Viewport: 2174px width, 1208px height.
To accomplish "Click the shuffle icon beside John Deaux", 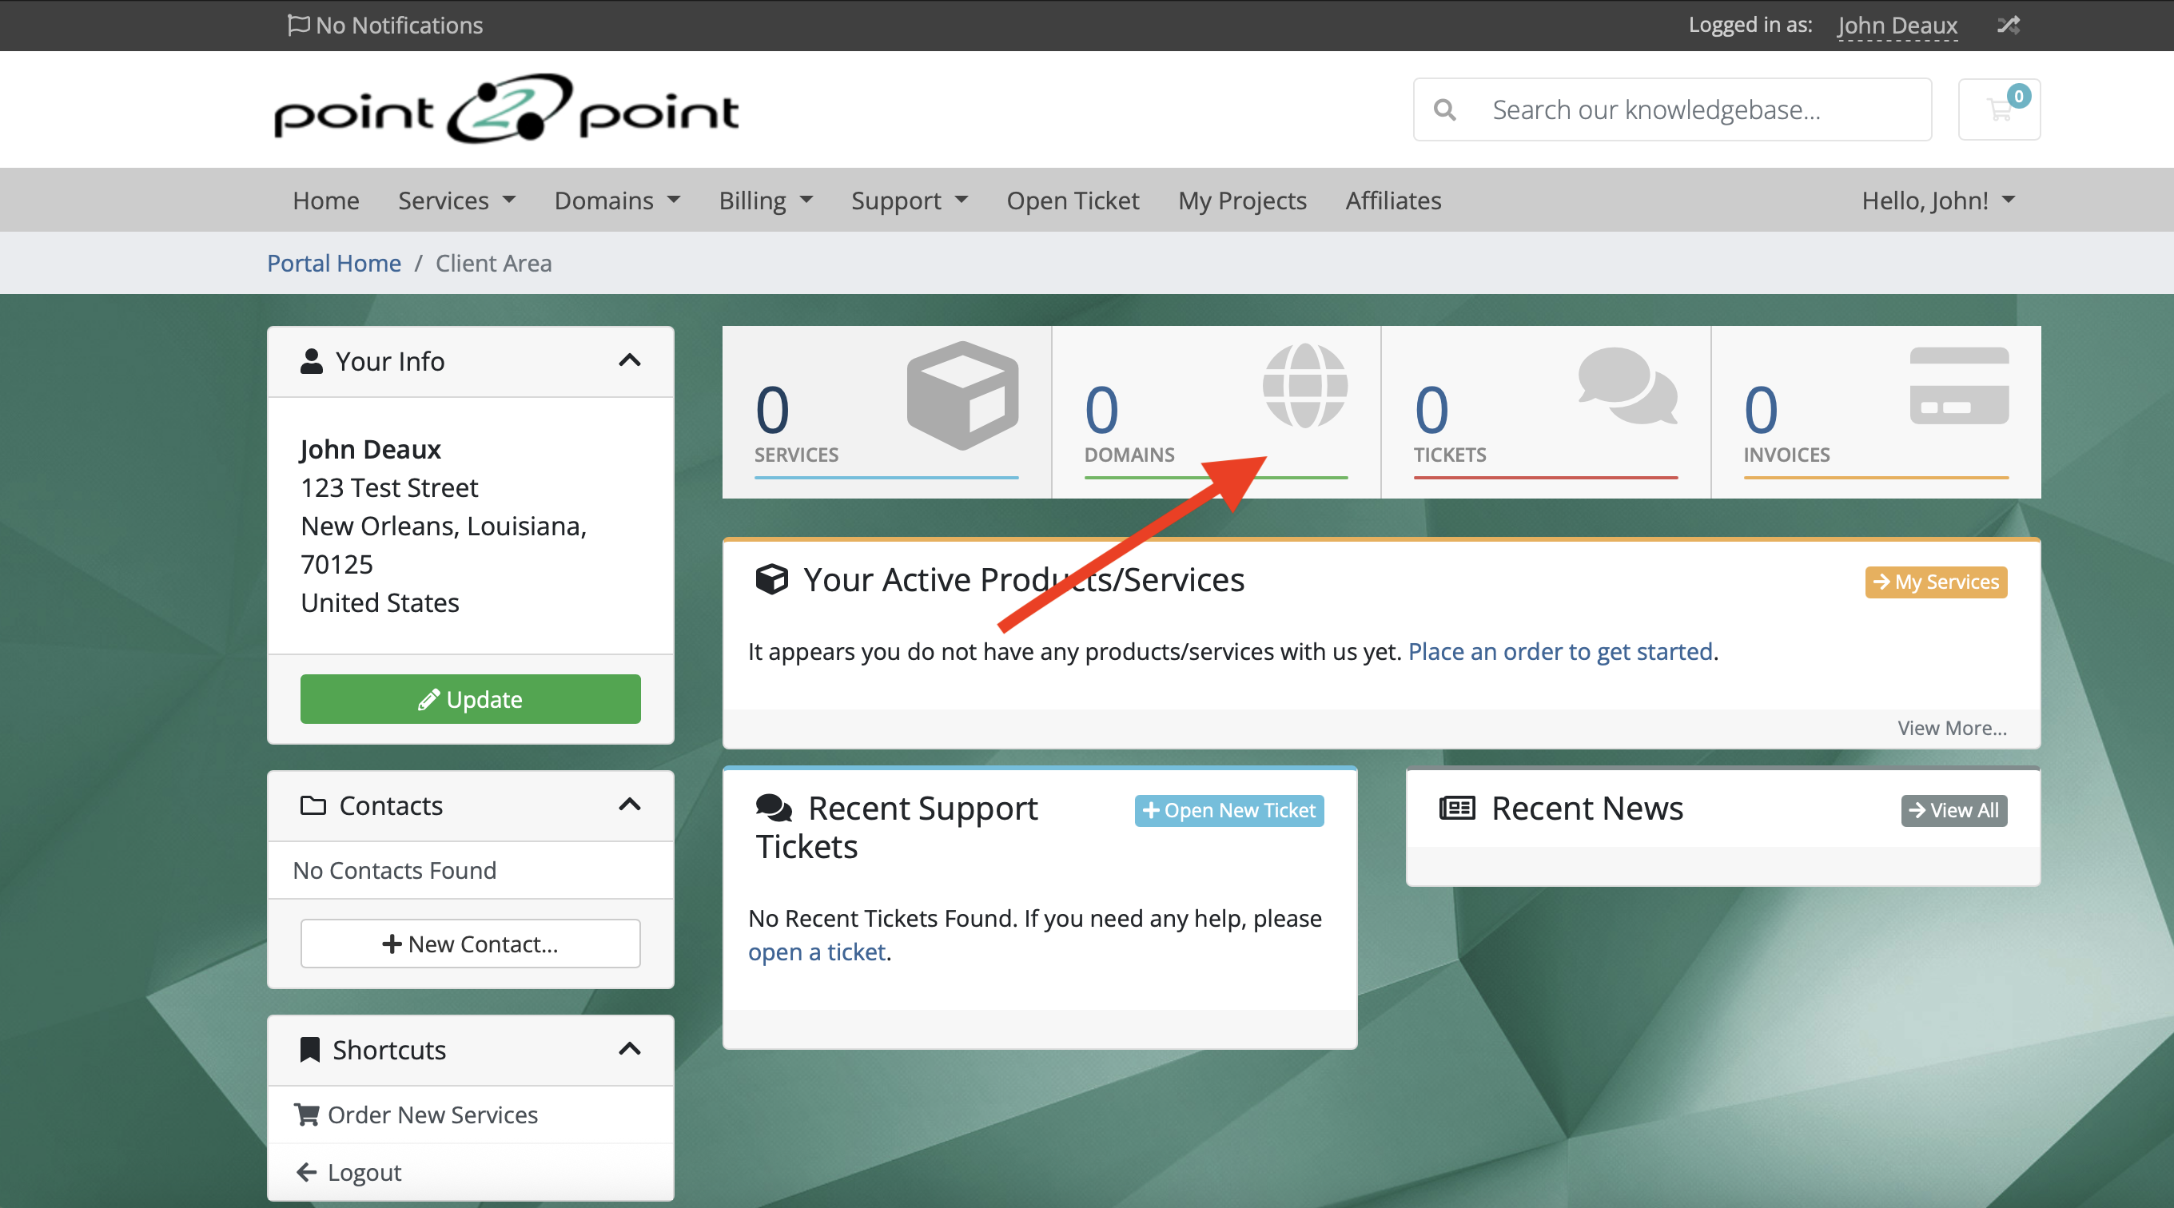I will click(2008, 25).
